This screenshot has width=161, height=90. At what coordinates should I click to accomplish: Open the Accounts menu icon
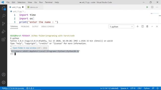point(4,74)
